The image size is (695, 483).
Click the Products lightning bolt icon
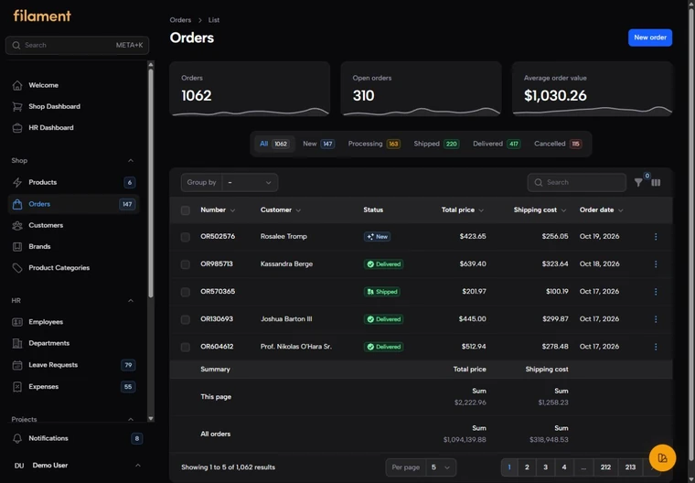pos(17,182)
